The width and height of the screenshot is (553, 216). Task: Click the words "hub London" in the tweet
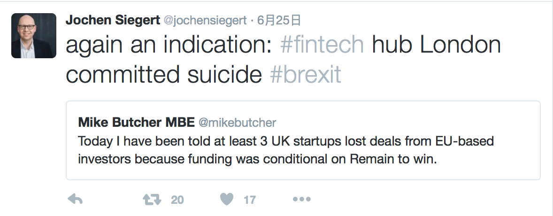click(x=437, y=45)
